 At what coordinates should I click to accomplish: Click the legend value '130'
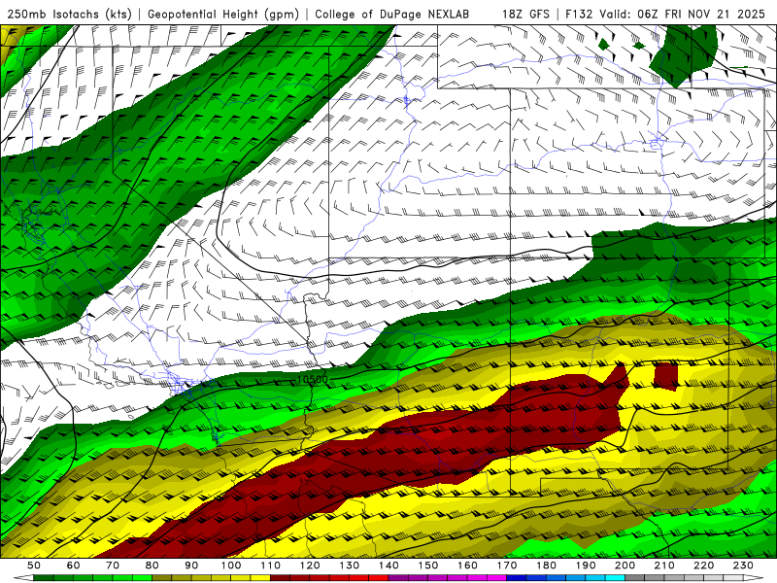tap(350, 566)
